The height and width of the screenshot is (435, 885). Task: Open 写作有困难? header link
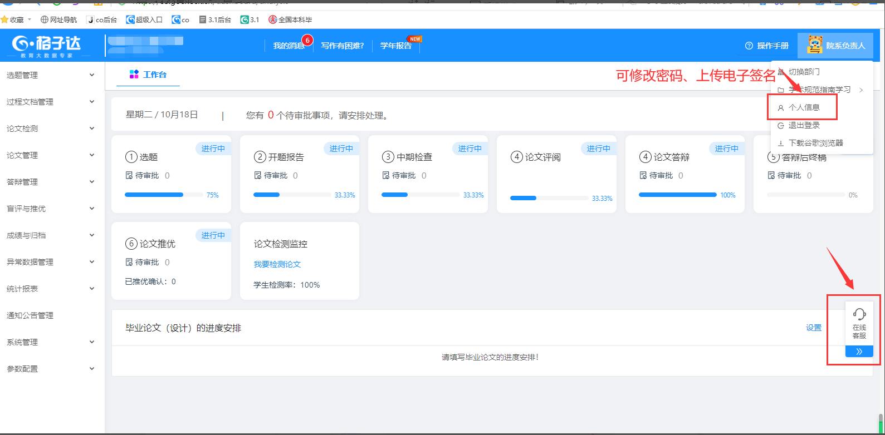pyautogui.click(x=342, y=46)
